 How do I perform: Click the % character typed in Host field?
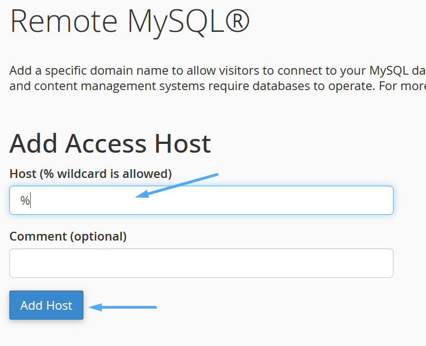tap(25, 200)
